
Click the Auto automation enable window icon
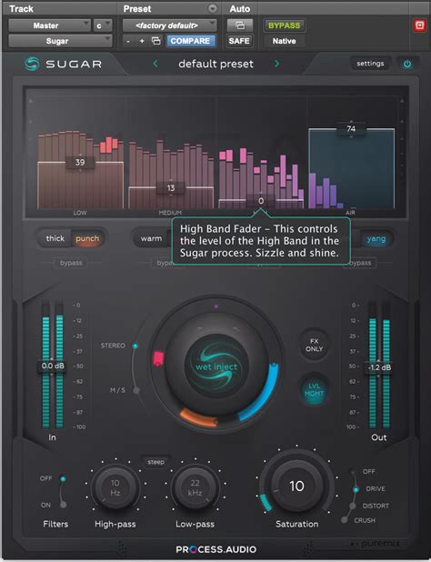[x=240, y=25]
